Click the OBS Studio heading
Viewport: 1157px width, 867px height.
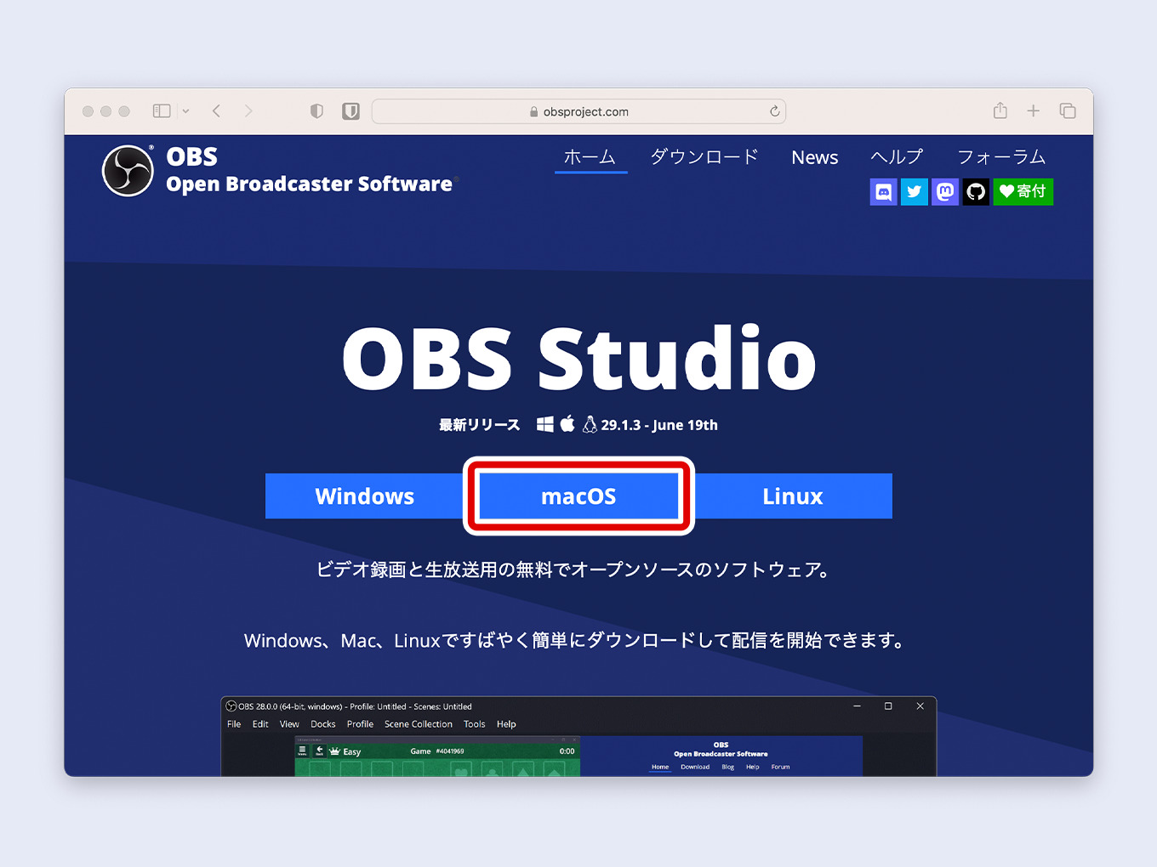(579, 358)
